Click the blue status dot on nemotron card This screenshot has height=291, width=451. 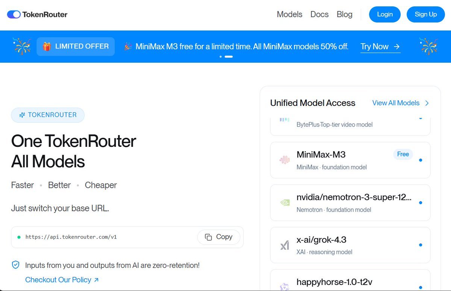coord(420,203)
